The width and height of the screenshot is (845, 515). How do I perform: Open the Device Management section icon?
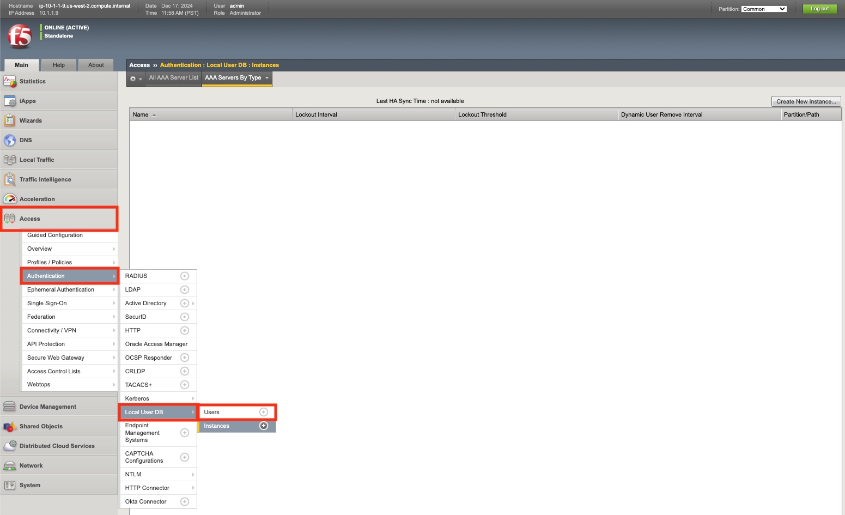coord(10,407)
